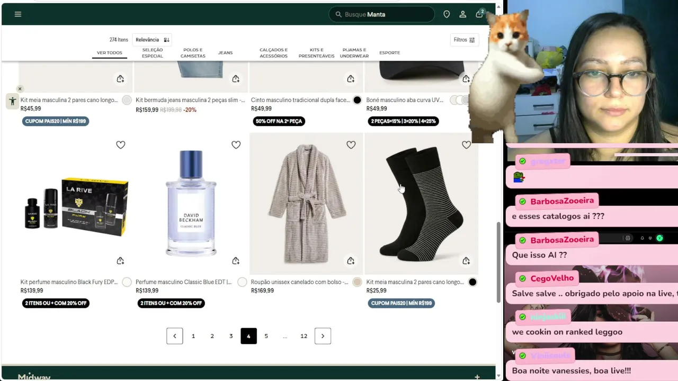
Task: Open the grey bathrobe product image
Action: point(306,204)
